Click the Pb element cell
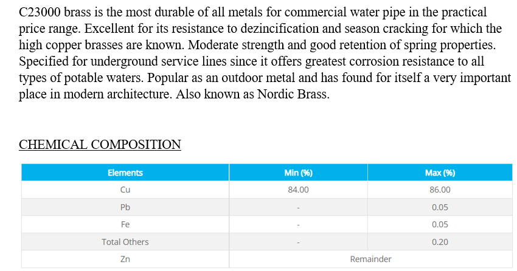 [125, 207]
